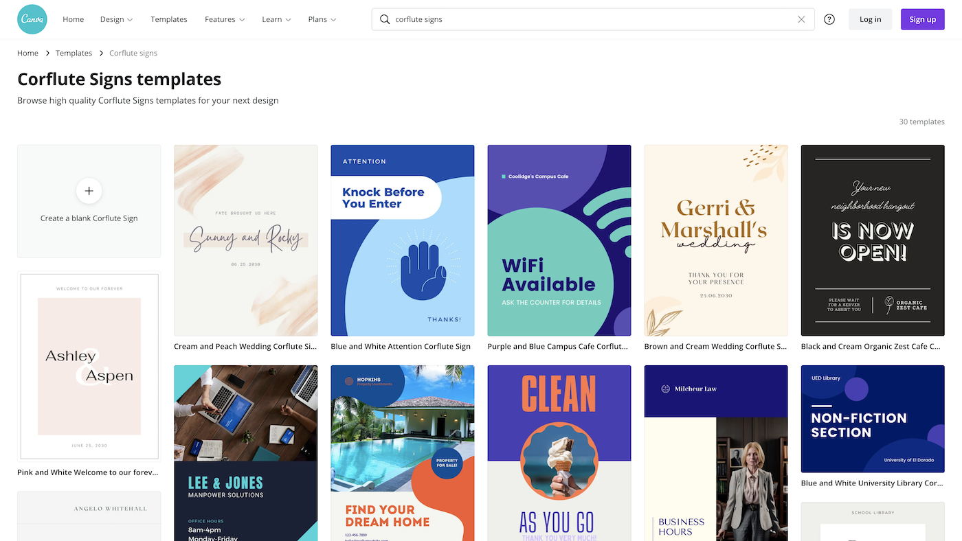The height and width of the screenshot is (541, 962).
Task: Click the Canva logo
Action: coord(32,19)
